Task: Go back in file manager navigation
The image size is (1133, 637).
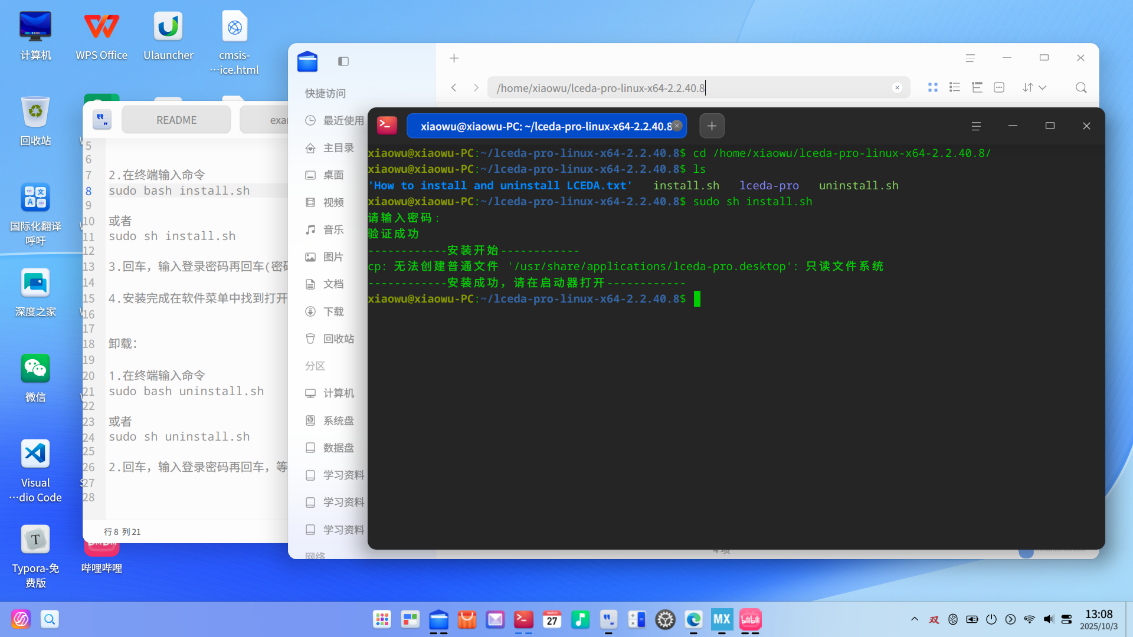Action: click(x=454, y=88)
